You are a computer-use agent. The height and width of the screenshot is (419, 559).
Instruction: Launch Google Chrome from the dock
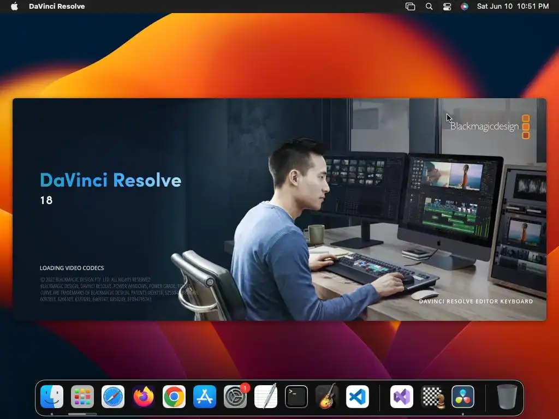(x=174, y=397)
